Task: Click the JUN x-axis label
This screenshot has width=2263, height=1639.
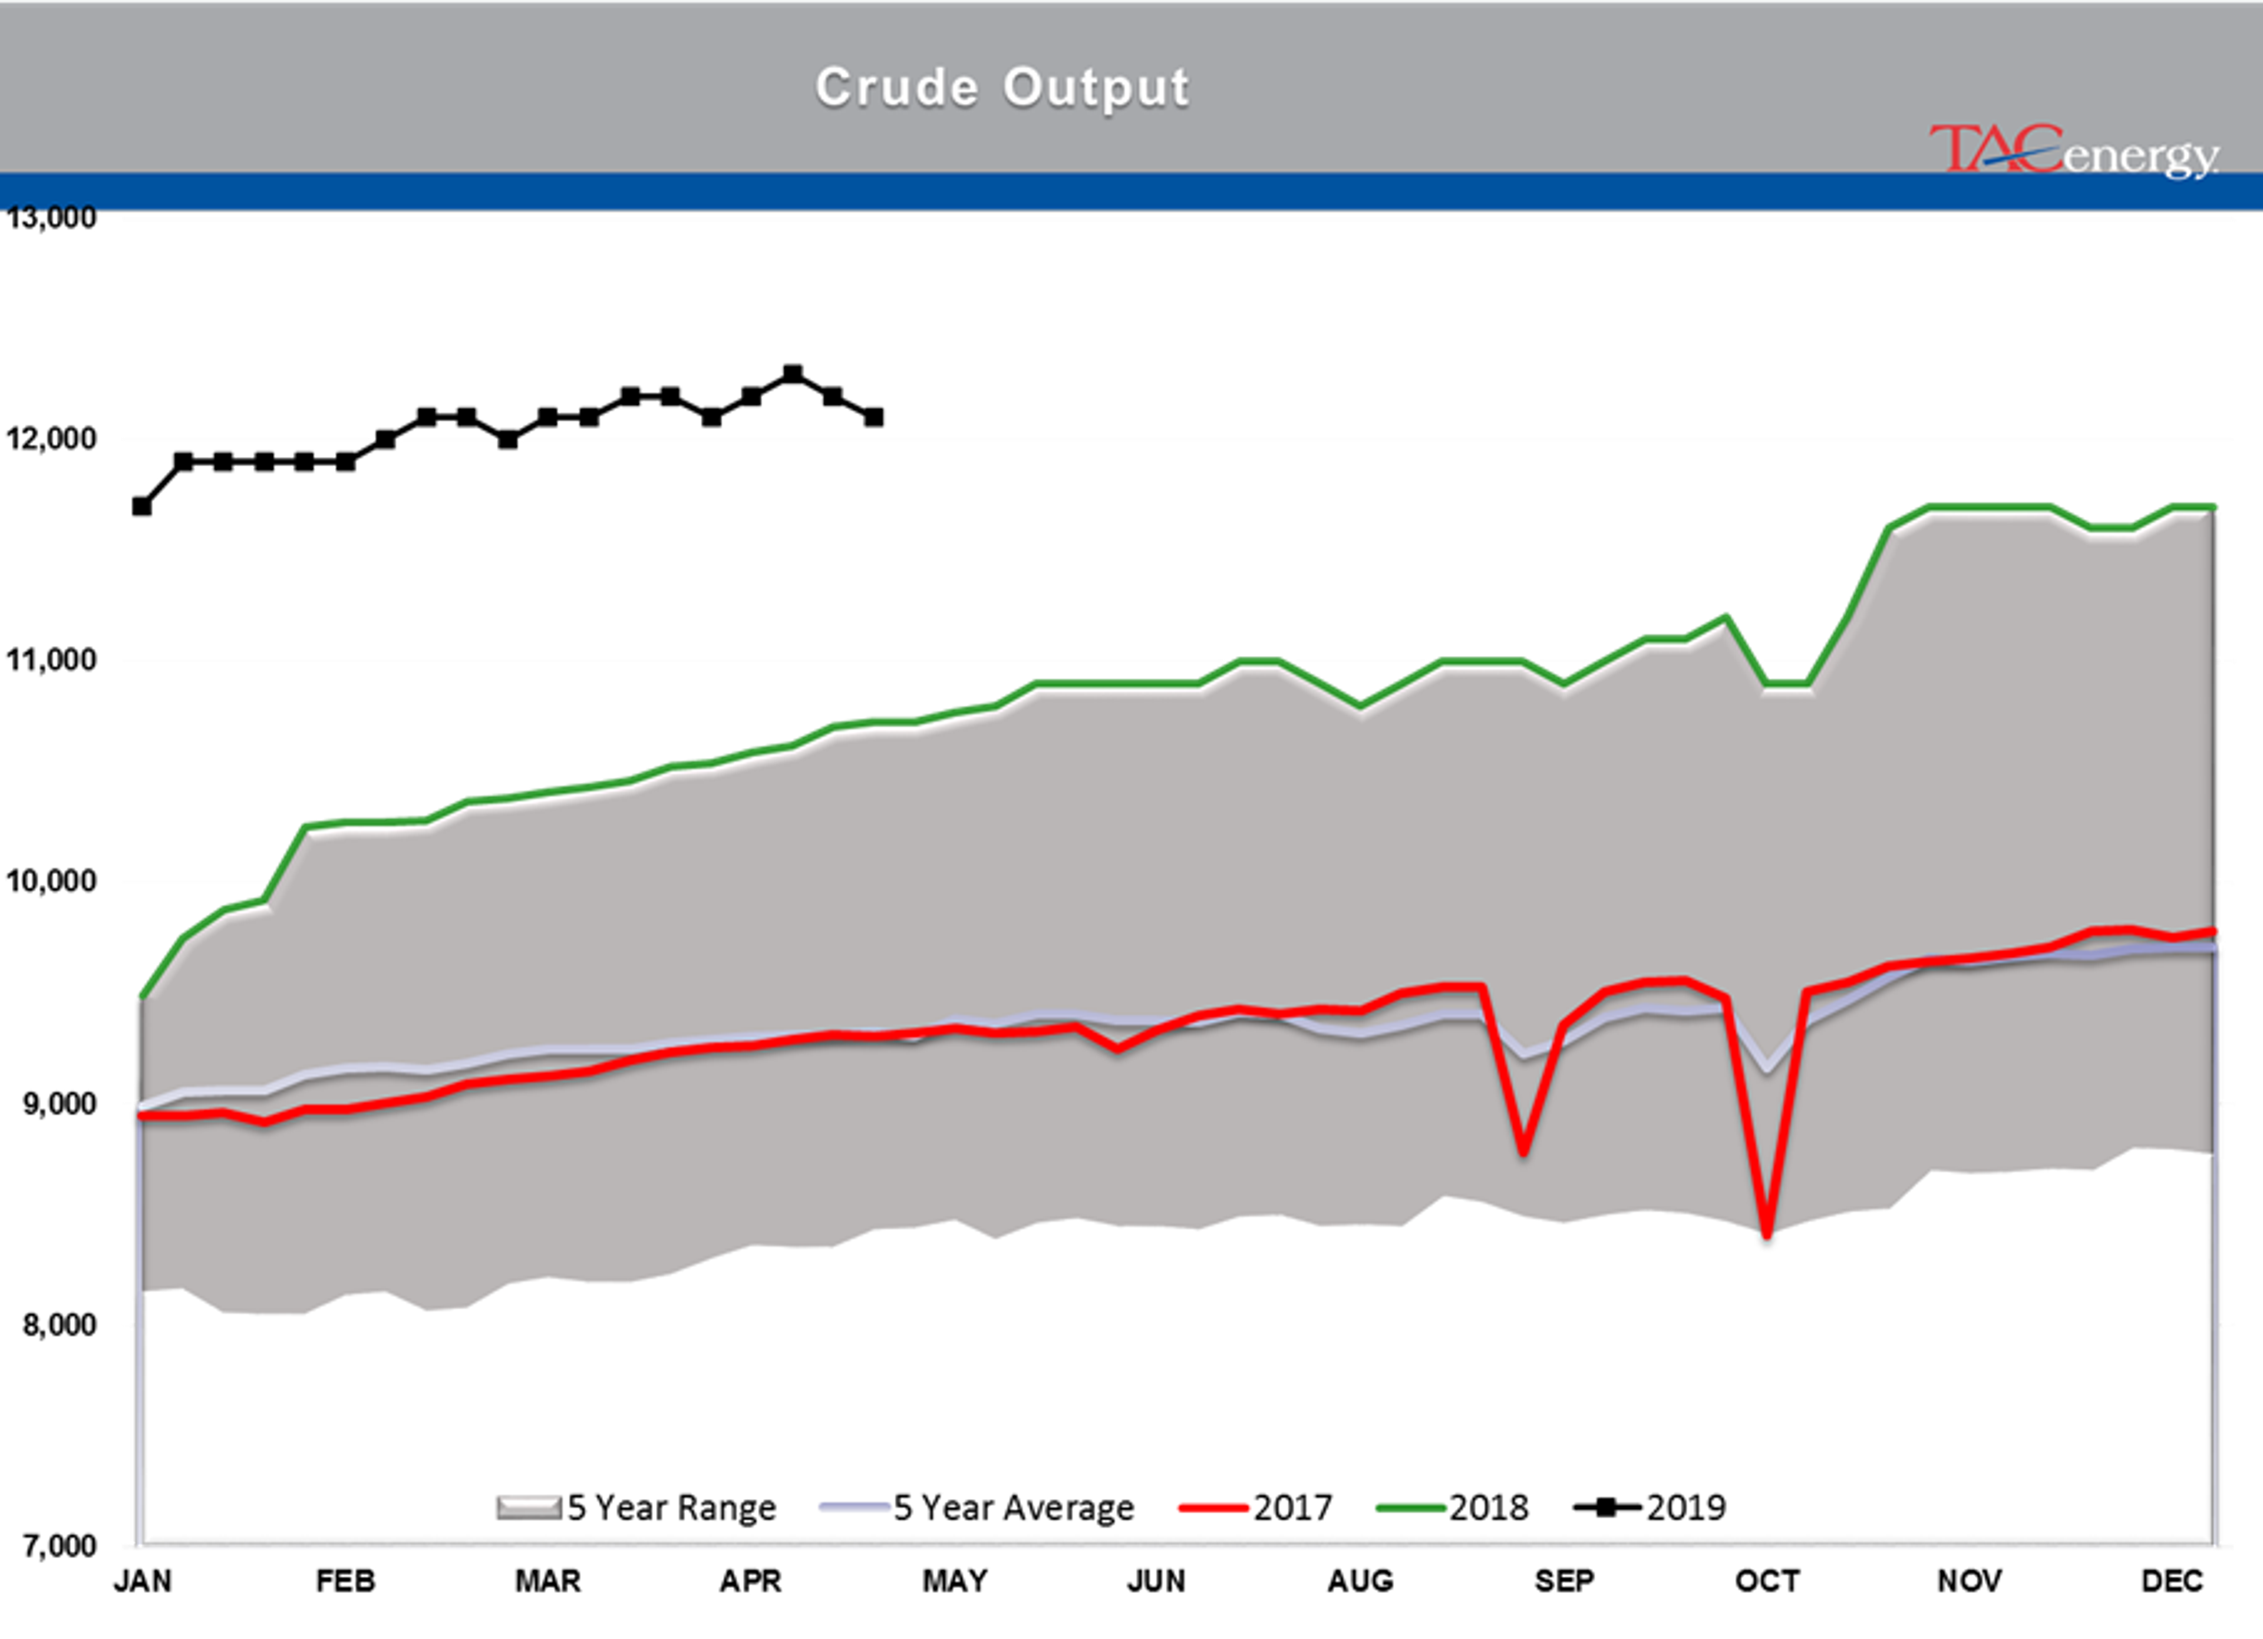Action: click(x=1156, y=1581)
